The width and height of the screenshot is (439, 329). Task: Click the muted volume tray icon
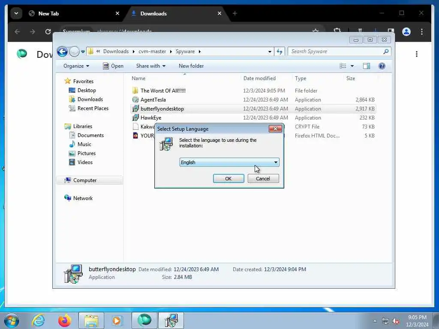click(x=396, y=321)
